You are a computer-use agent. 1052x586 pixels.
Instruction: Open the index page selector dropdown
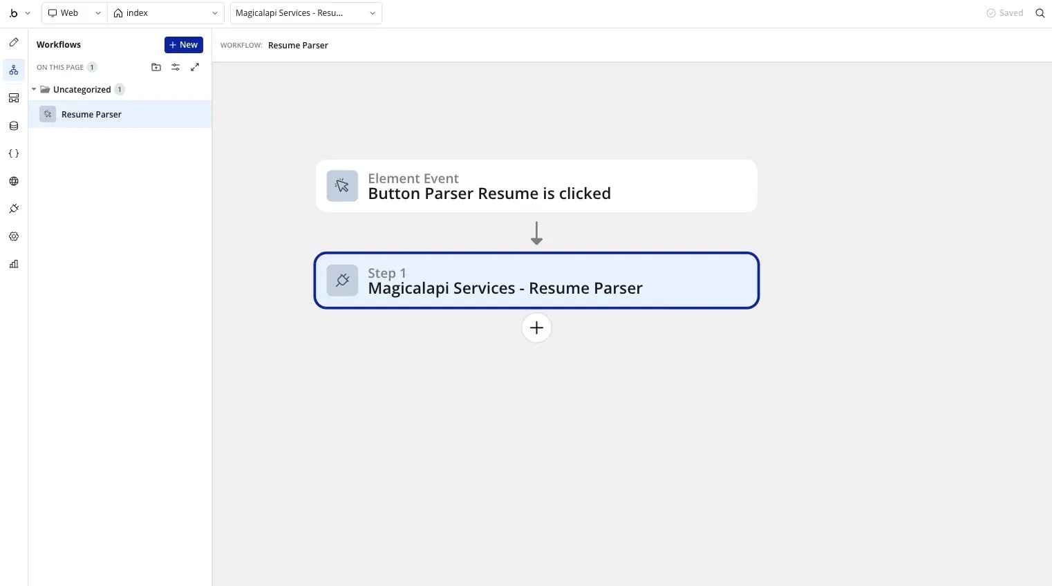[166, 13]
